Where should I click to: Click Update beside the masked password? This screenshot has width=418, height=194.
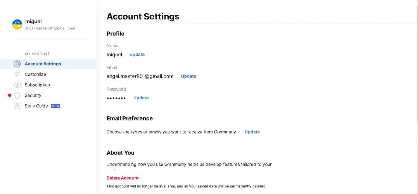pos(141,98)
